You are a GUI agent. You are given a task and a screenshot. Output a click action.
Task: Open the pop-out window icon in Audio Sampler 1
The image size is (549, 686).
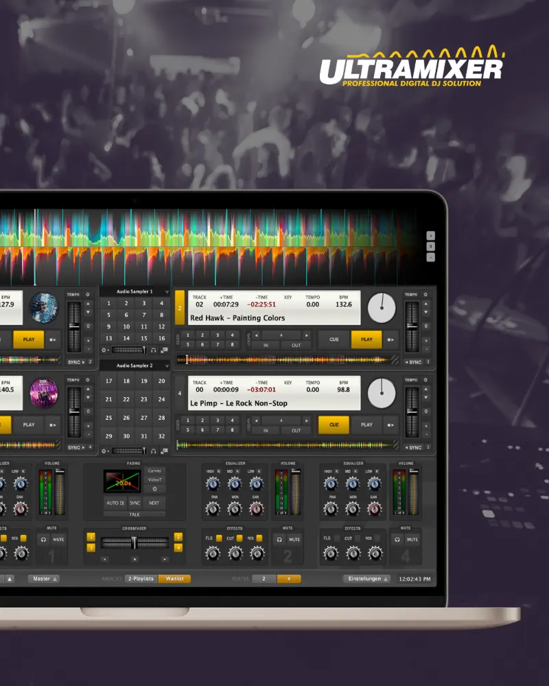164,350
